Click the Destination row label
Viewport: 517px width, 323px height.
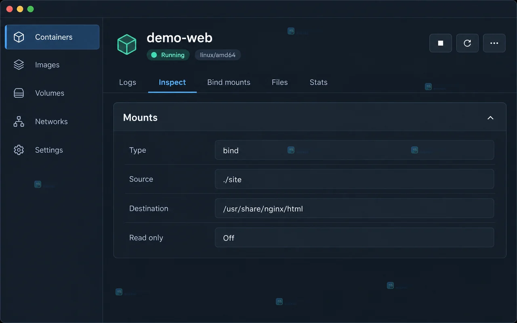click(x=149, y=208)
